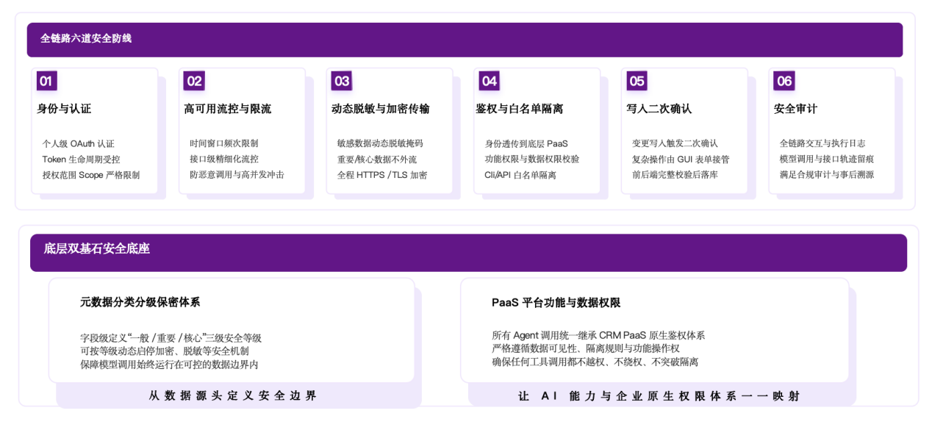
Task: Select the 底层双基石安全底座 header banner
Action: click(x=468, y=253)
